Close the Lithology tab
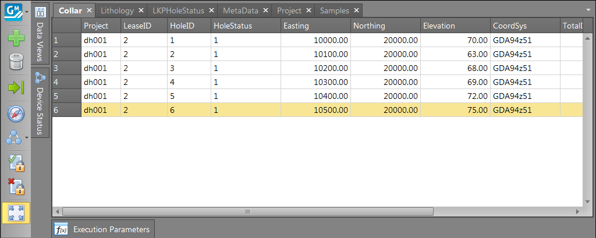Image resolution: width=596 pixels, height=238 pixels. pyautogui.click(x=141, y=10)
